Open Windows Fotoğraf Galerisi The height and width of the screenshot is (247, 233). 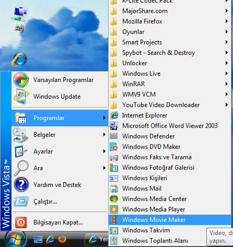click(170, 168)
